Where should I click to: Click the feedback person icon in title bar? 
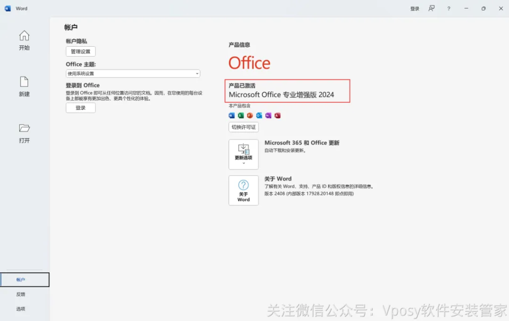[431, 8]
